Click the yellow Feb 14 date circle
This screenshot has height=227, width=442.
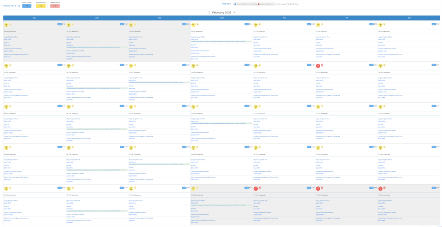131,106
